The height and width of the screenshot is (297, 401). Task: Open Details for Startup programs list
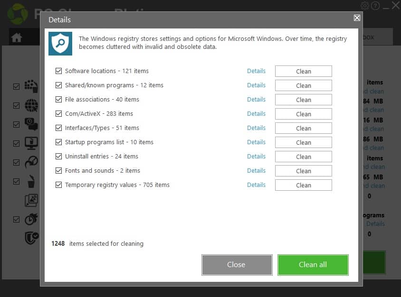pyautogui.click(x=256, y=142)
